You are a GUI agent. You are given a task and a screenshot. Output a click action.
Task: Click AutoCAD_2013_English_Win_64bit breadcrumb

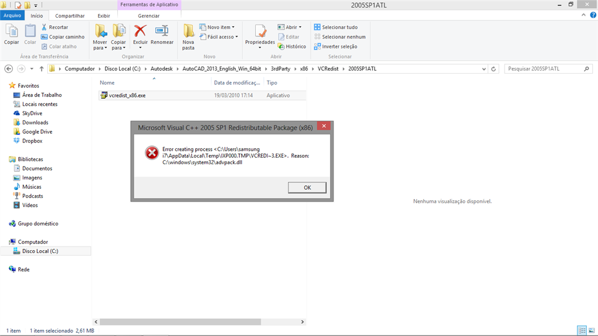(221, 69)
